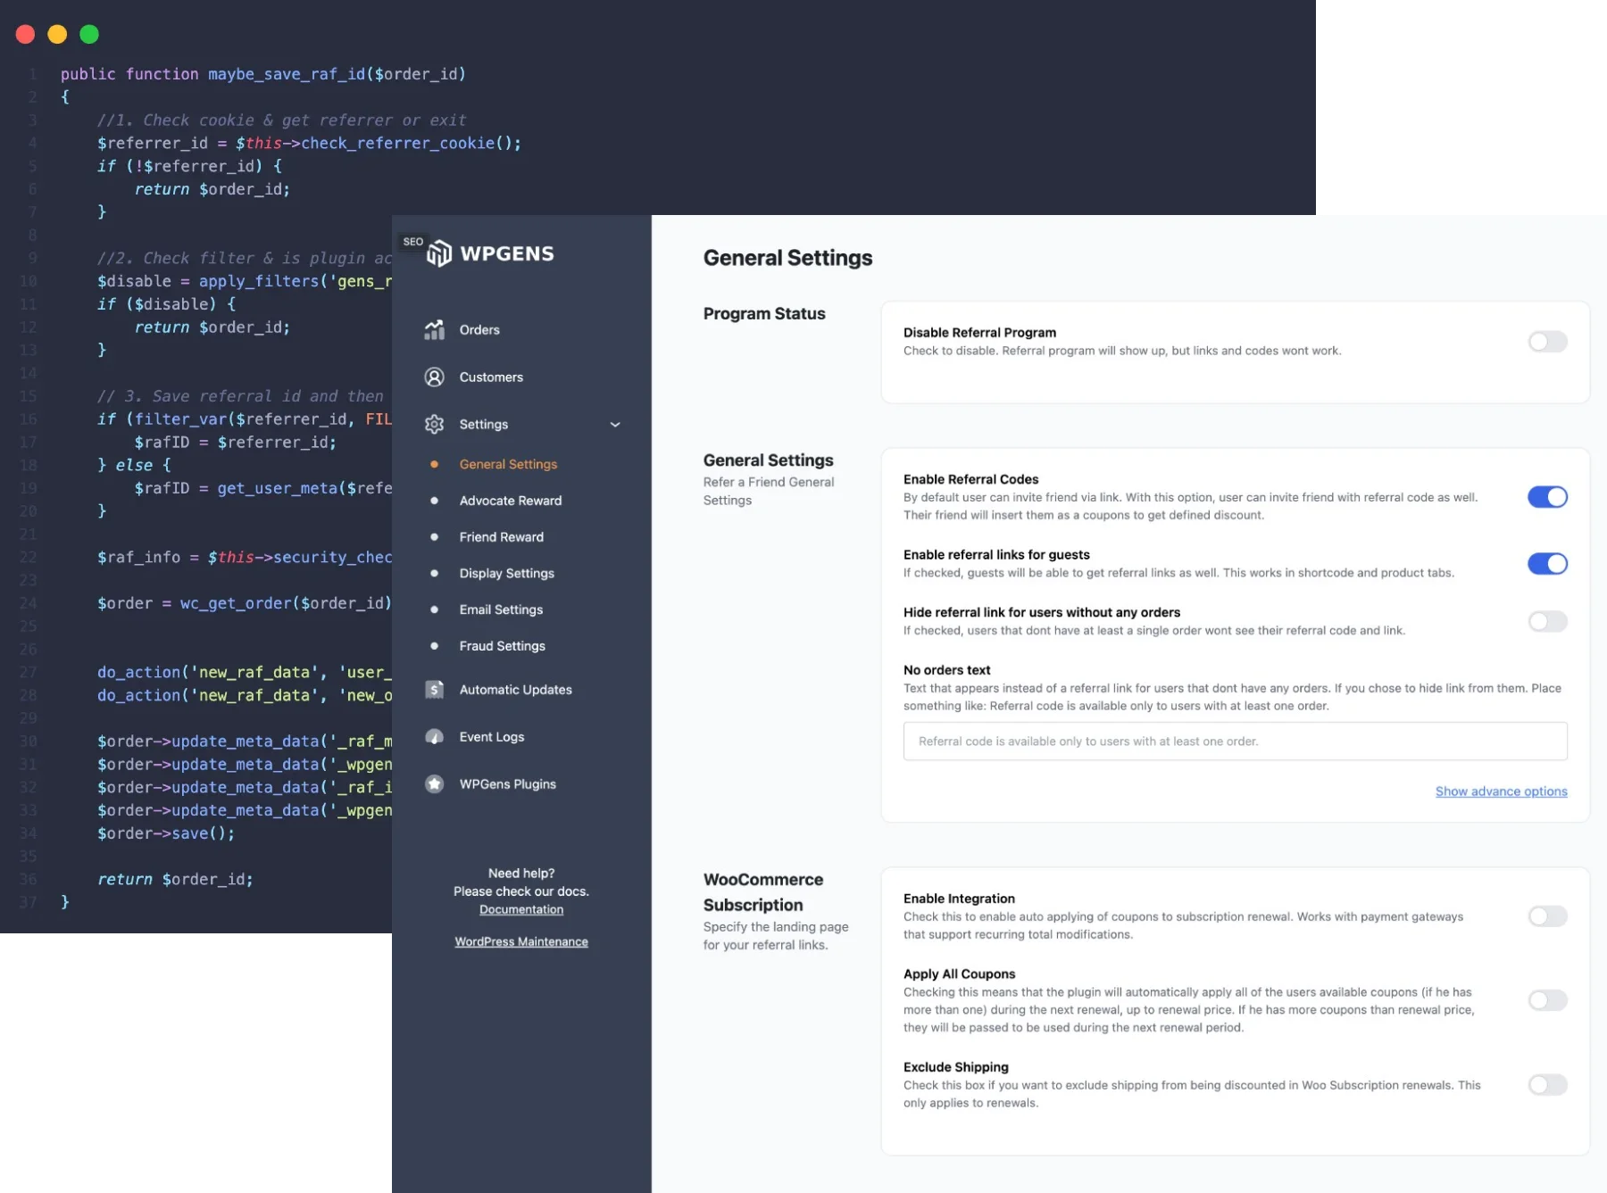
Task: Collapse the Settings menu chevron
Action: coord(615,425)
